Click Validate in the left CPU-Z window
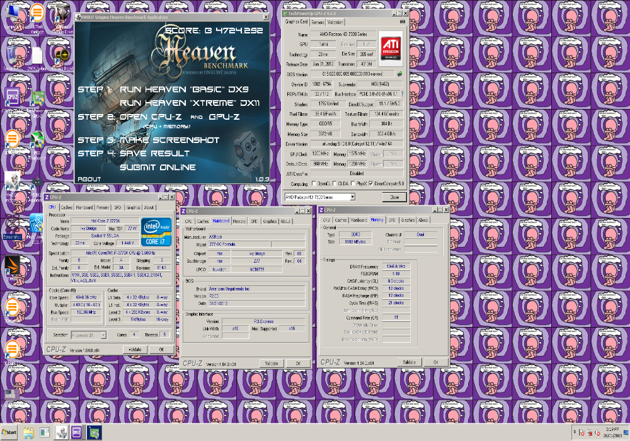 click(135, 350)
